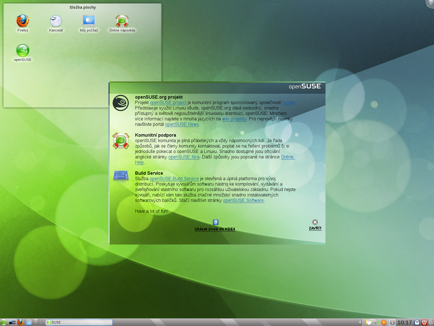The height and width of the screenshot is (326, 434).
Task: Follow the Online Help link
Action: (287, 157)
